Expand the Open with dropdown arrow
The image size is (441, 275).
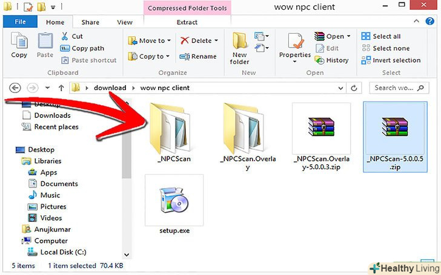(x=349, y=36)
